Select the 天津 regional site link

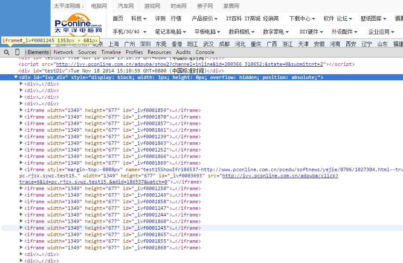coord(303,44)
